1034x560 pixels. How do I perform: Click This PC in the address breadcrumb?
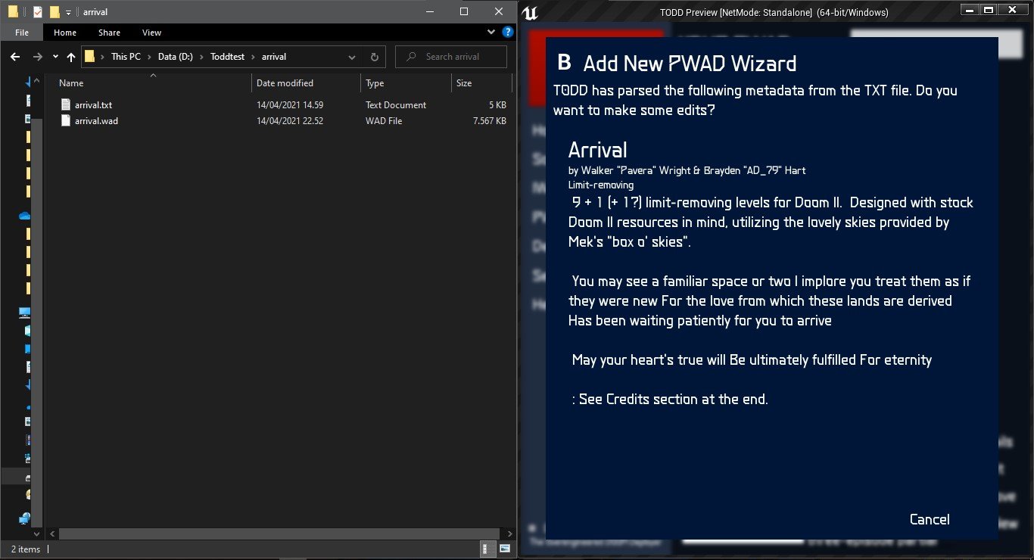click(x=126, y=57)
